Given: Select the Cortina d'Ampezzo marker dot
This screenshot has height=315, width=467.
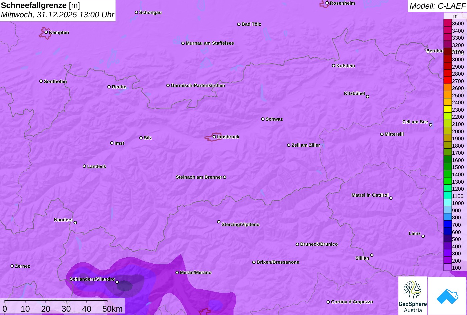Looking at the screenshot, I should pos(328,302).
